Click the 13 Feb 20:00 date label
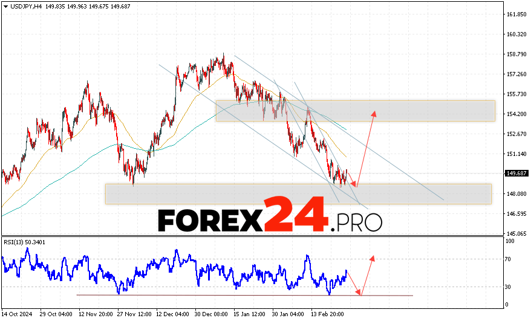531x321 pixels. (328, 314)
